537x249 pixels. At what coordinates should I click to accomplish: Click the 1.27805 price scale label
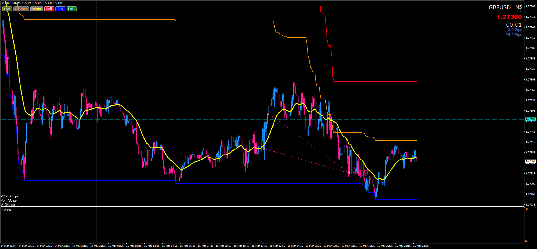pyautogui.click(x=530, y=6)
